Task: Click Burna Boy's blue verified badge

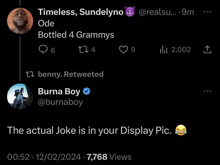Action: (86, 92)
